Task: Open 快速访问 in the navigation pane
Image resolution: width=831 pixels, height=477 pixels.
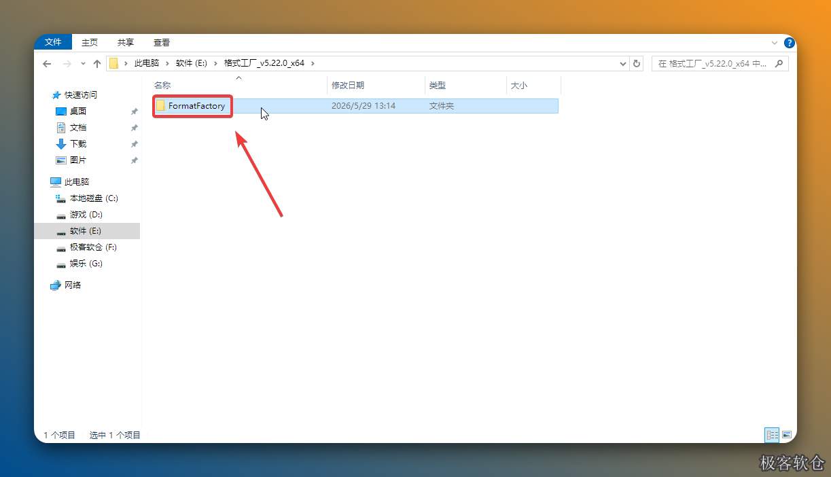Action: tap(81, 95)
